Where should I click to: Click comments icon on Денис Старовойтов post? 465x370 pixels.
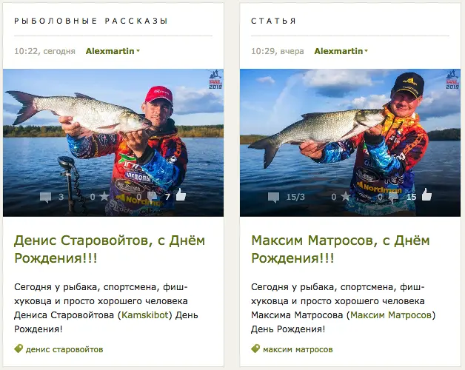click(x=46, y=197)
